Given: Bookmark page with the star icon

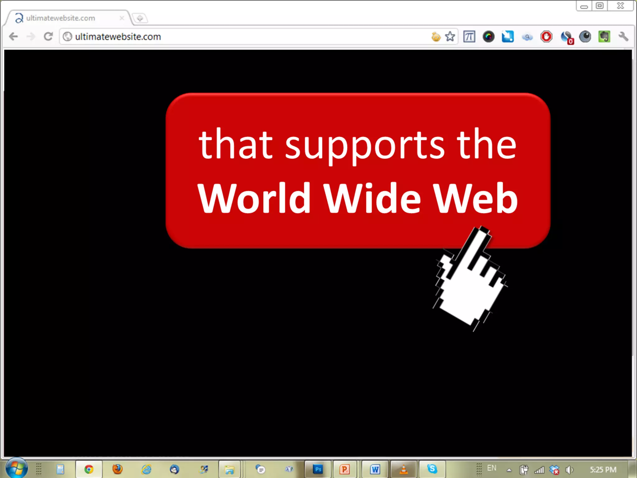Looking at the screenshot, I should point(450,37).
